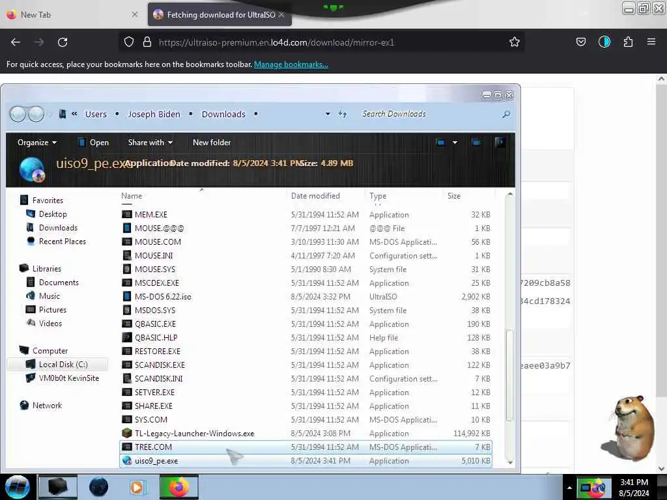
Task: Toggle the preview pane icon
Action: click(476, 143)
